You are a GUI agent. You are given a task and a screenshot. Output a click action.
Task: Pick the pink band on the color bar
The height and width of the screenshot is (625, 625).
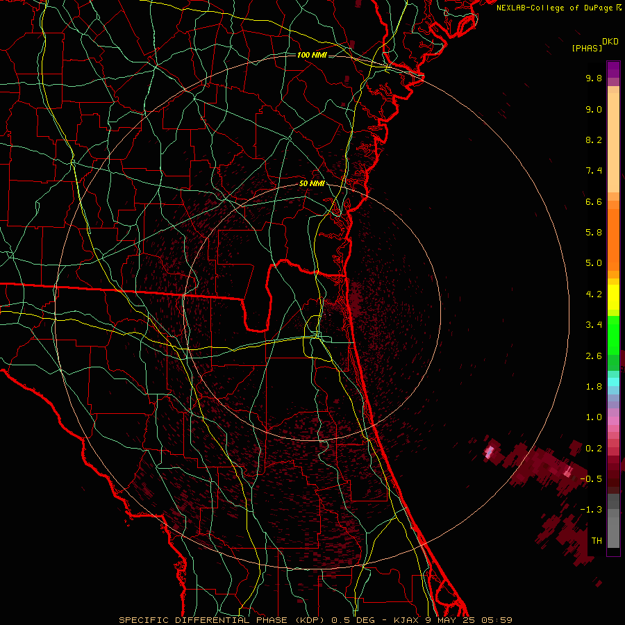coord(613,421)
